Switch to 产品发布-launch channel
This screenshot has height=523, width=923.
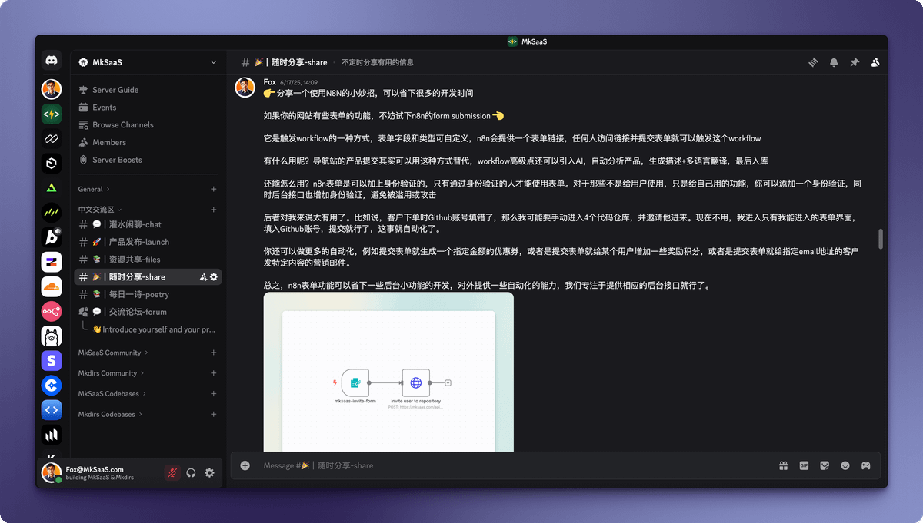[148, 242]
